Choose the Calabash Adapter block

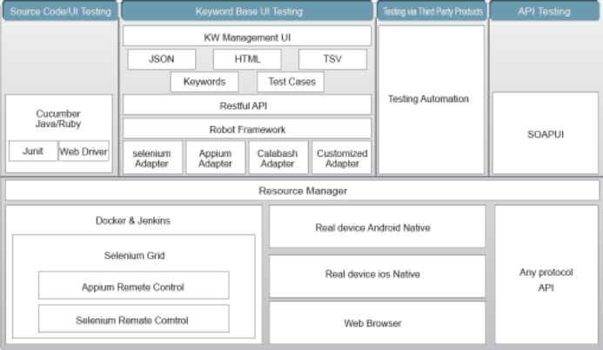[x=278, y=158]
